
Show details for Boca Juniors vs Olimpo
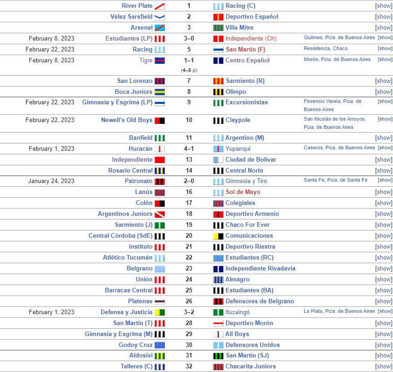[384, 92]
